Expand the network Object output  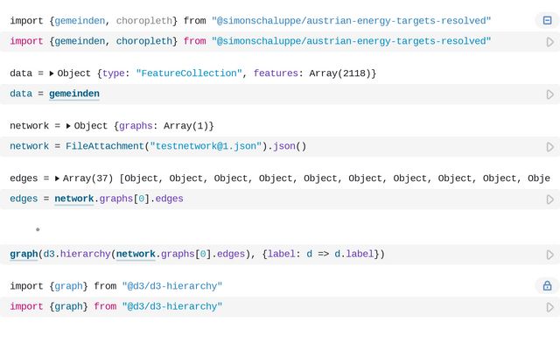tap(68, 126)
